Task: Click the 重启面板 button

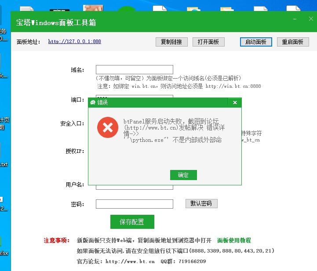Action: (x=293, y=42)
